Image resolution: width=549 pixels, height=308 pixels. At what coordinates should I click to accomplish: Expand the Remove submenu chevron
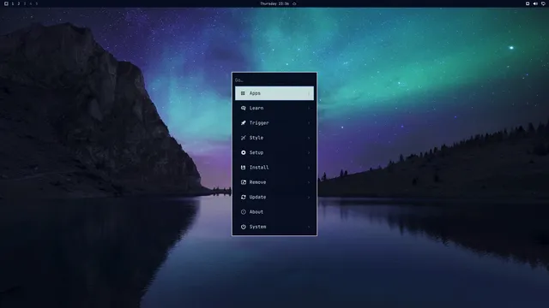click(x=309, y=182)
